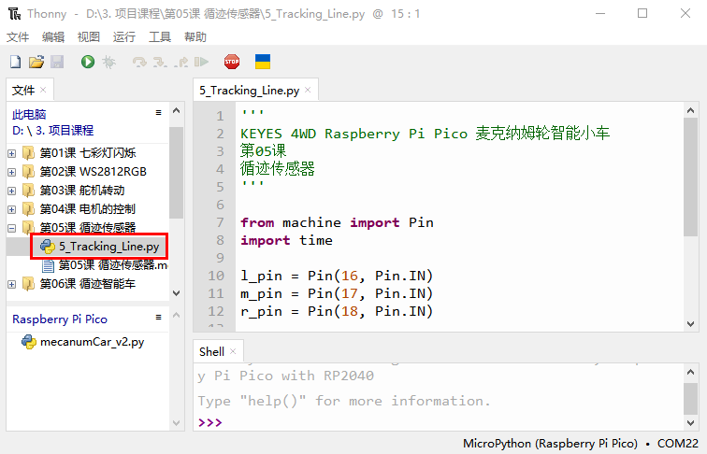
Task: Click the Resume debug icon
Action: (202, 62)
